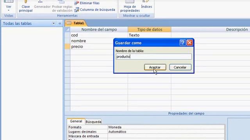
Task: Click the help button in Guardar como
Action: (182, 43)
